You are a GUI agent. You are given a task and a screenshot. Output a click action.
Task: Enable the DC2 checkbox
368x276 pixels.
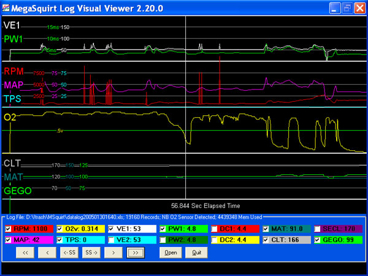pos(214,240)
